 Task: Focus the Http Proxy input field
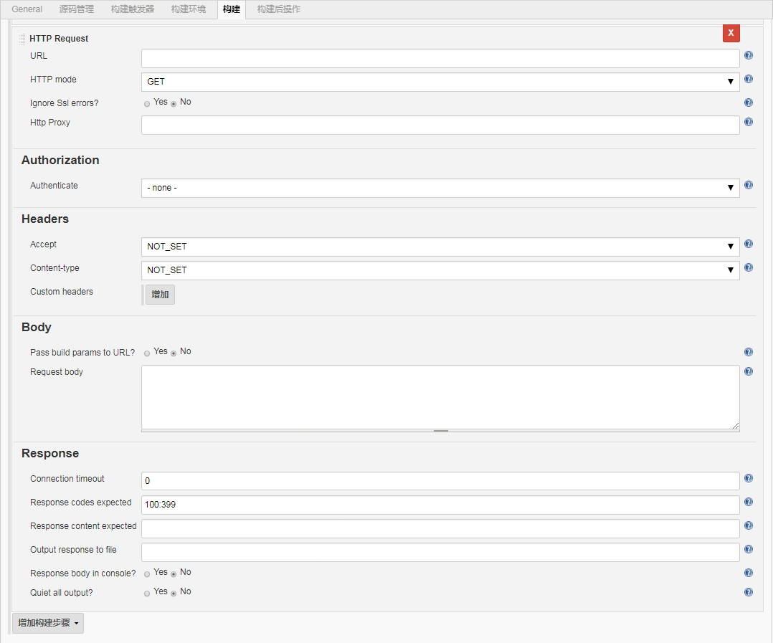point(440,125)
